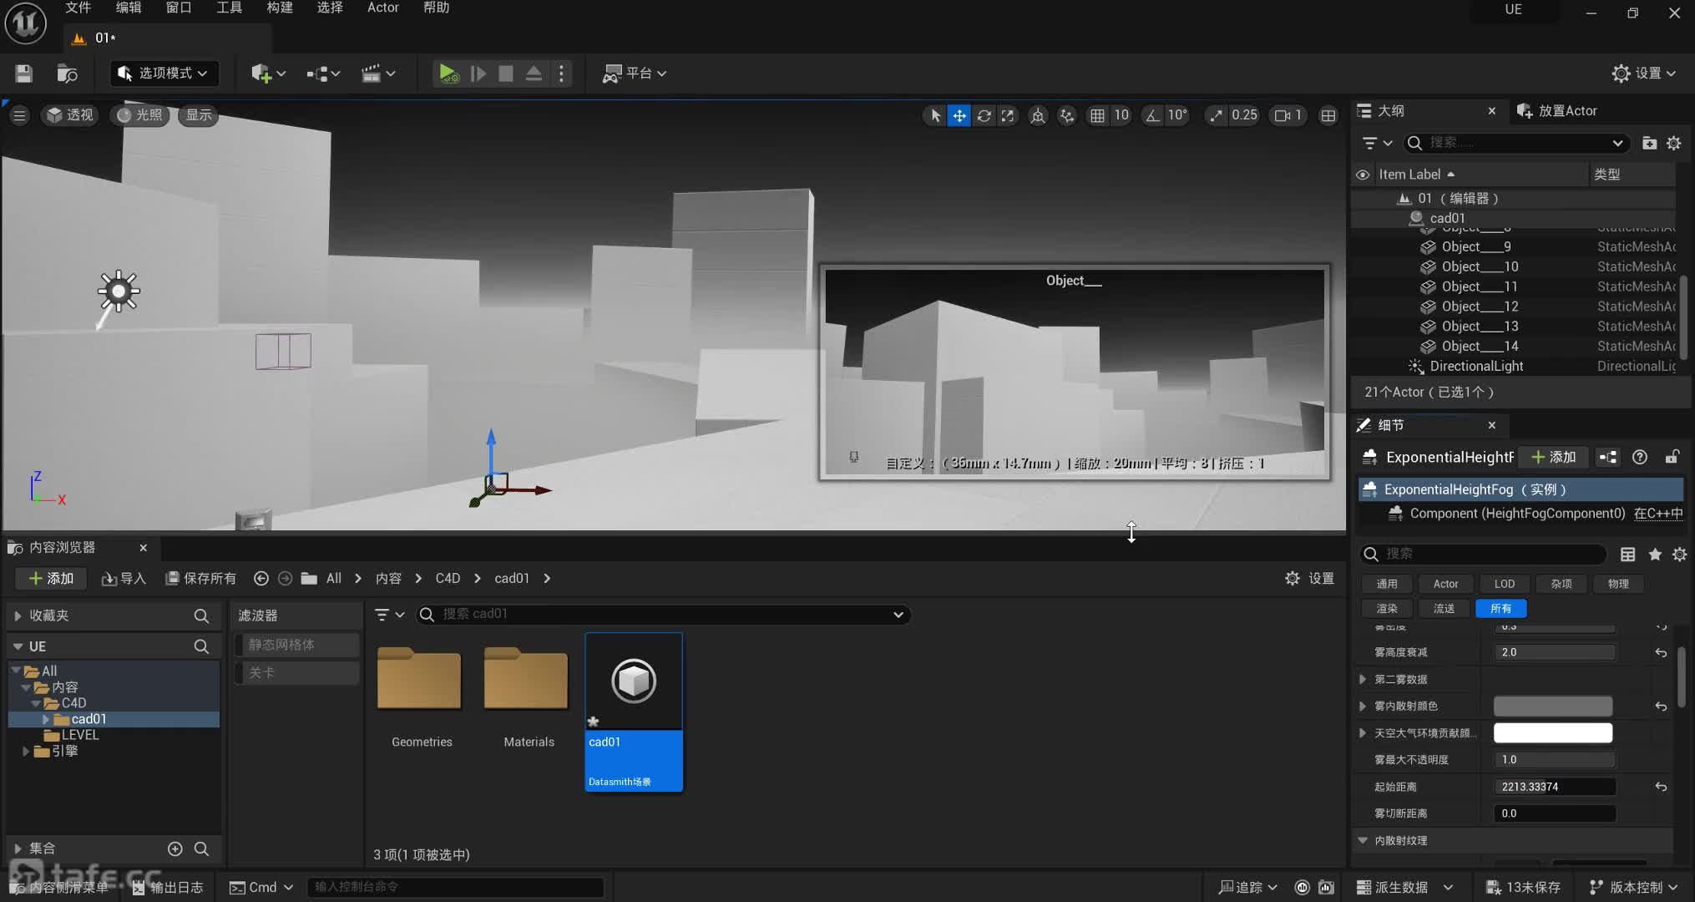This screenshot has height=902, width=1695.
Task: Open the 显示 show flags menu
Action: point(199,115)
